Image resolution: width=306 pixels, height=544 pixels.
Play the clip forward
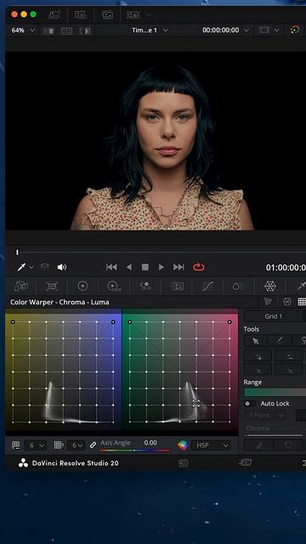tap(161, 267)
